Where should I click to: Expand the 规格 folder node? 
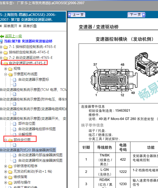(5, 69)
